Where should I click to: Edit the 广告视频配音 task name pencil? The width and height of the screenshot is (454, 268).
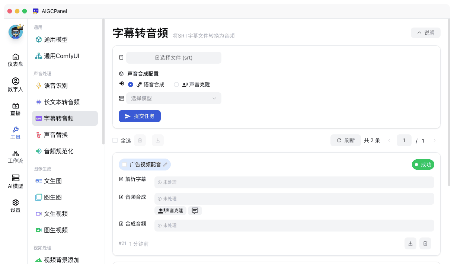pyautogui.click(x=165, y=165)
